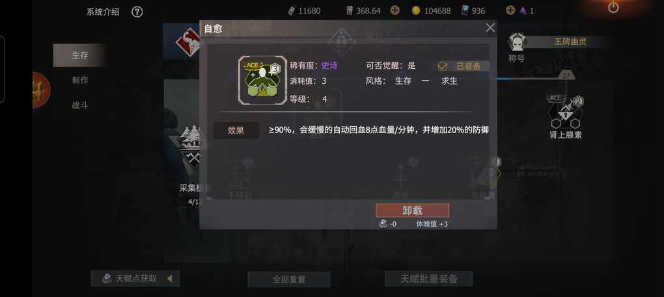Click the plus icon beside purple currency

coord(511,10)
